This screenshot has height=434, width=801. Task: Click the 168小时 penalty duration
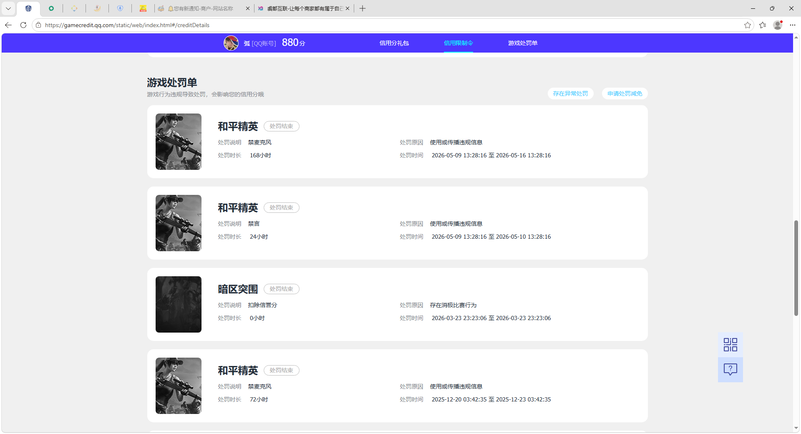(x=260, y=155)
